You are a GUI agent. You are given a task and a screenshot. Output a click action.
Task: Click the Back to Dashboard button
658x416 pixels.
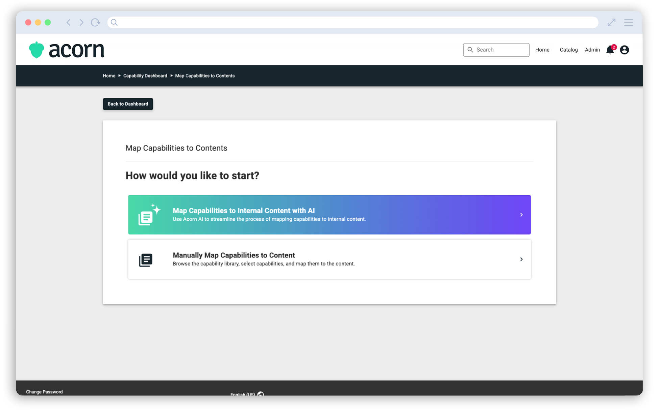(128, 104)
